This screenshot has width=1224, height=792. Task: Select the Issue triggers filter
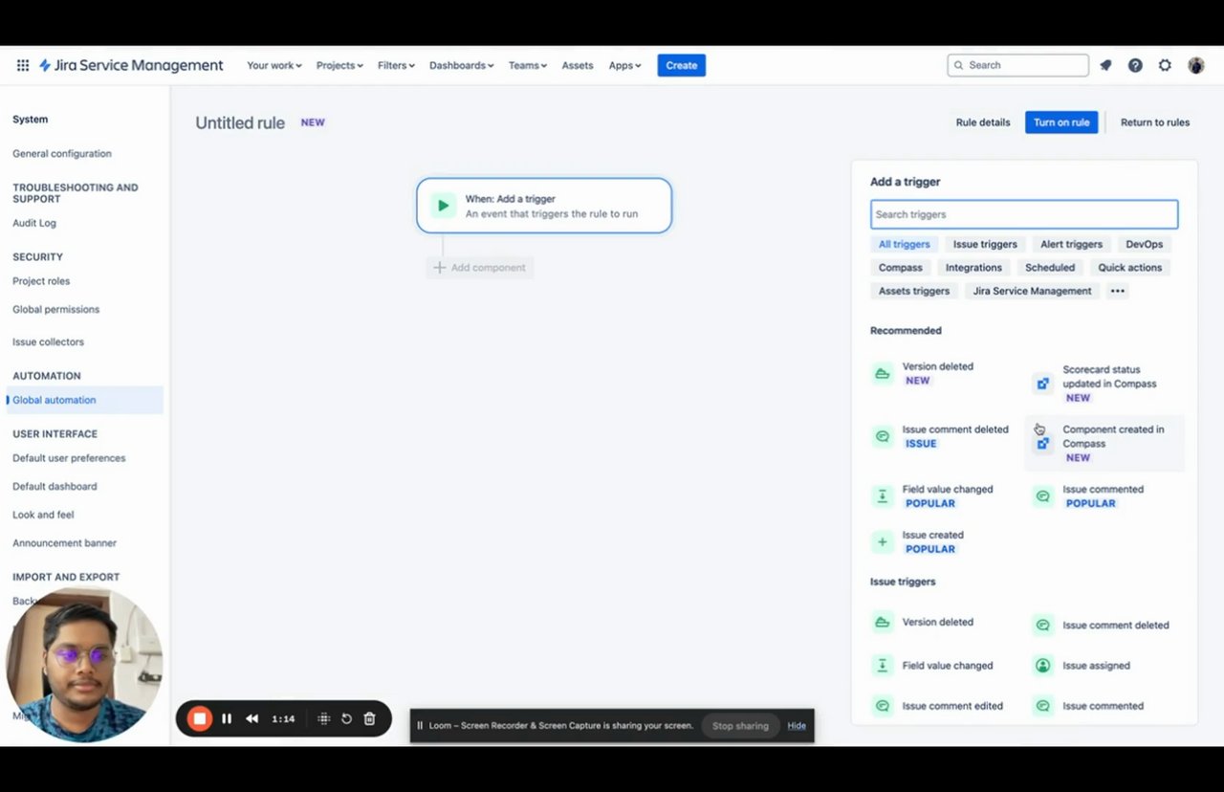click(x=985, y=244)
